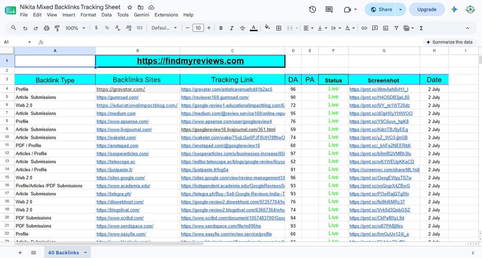Create a filter with the funnel icon
Image resolution: width=482 pixels, height=258 pixels.
coord(396,28)
